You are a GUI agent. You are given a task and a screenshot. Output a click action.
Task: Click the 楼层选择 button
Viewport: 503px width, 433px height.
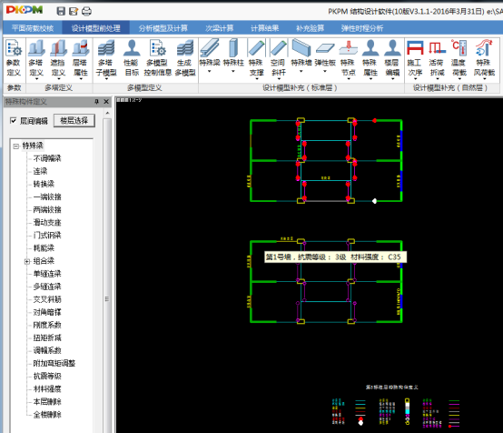pos(74,121)
